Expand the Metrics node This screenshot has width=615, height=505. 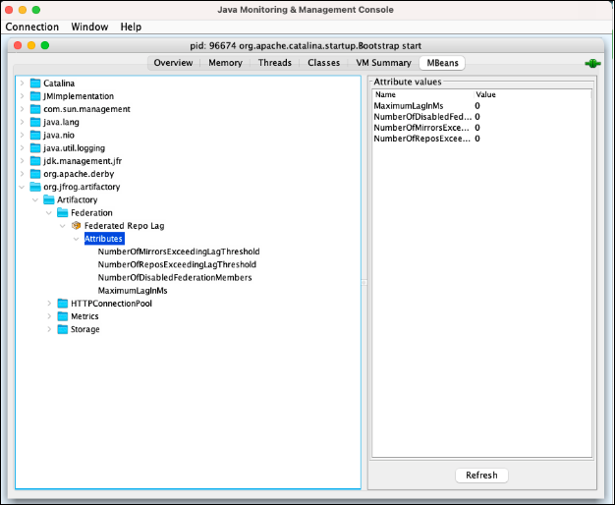pyautogui.click(x=49, y=316)
